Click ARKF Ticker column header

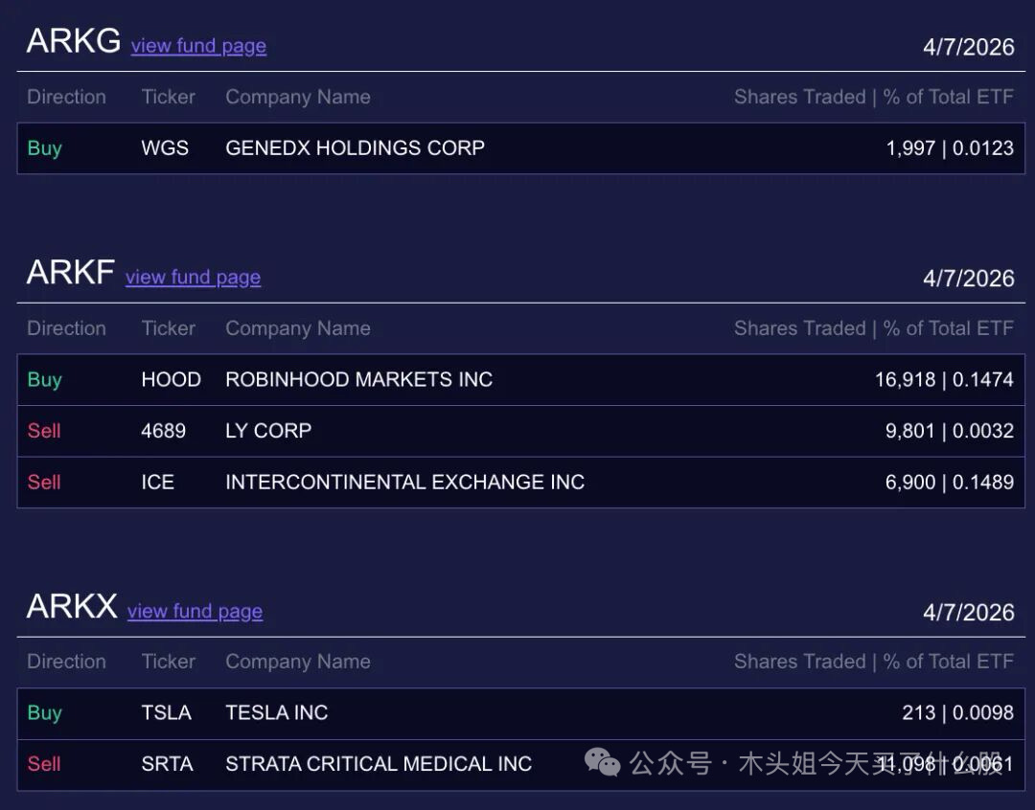pyautogui.click(x=169, y=328)
